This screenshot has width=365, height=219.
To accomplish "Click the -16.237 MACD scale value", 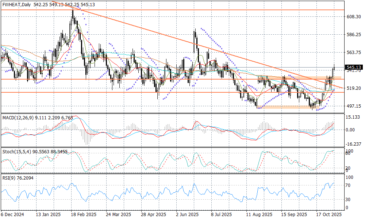I will point(353,144).
